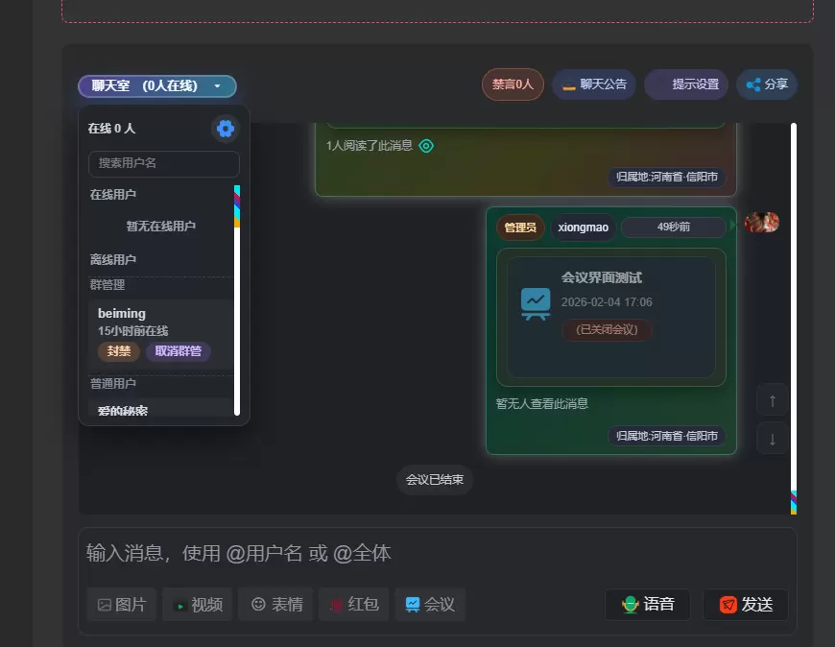This screenshot has width=835, height=647.
Task: Click 暂无在线用户 placeholder text
Action: tap(160, 226)
